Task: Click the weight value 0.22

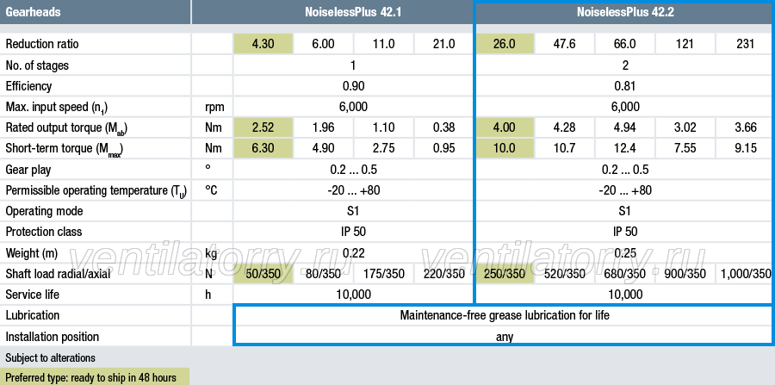Action: (353, 253)
